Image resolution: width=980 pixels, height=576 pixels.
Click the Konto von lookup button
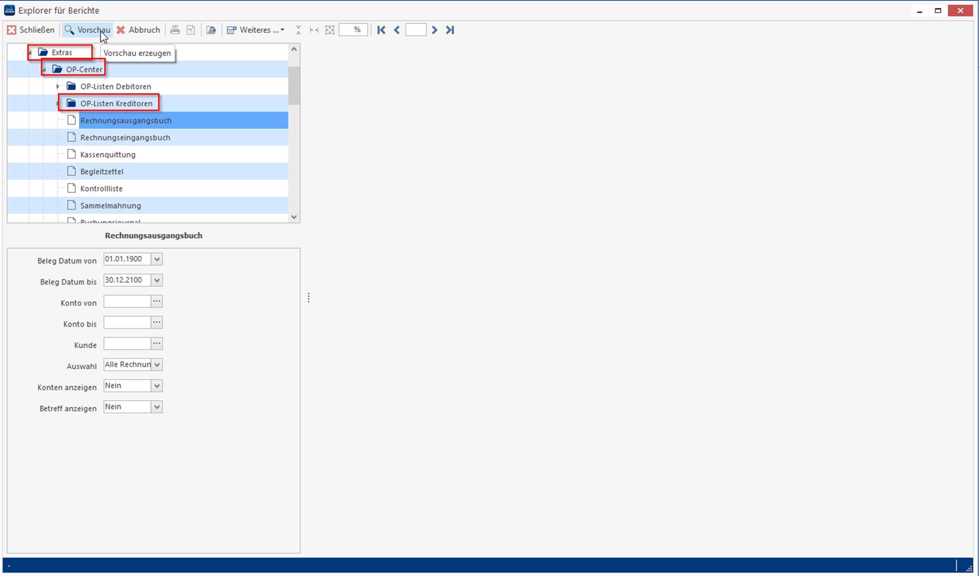[157, 302]
